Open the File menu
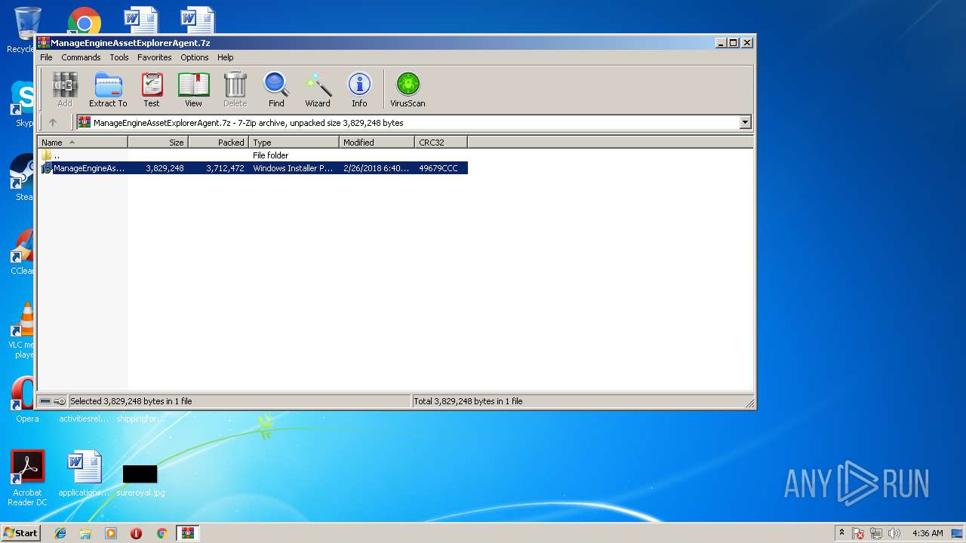Viewport: 966px width, 543px height. [x=46, y=57]
